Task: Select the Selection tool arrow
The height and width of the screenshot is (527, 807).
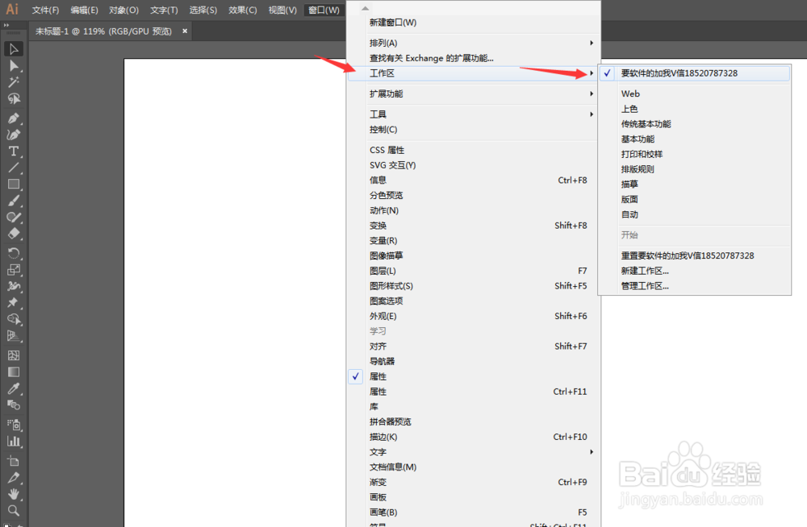Action: click(x=14, y=49)
